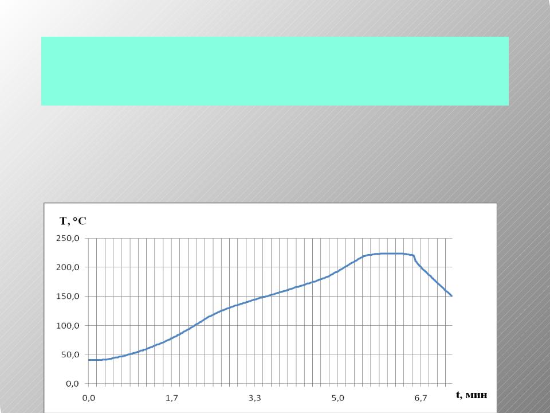Click the t, мин axis title
The height and width of the screenshot is (413, 550).
(472, 395)
